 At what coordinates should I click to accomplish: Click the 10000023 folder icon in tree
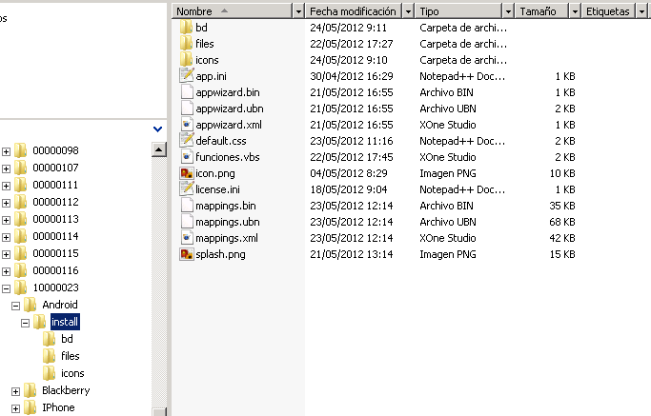(20, 287)
